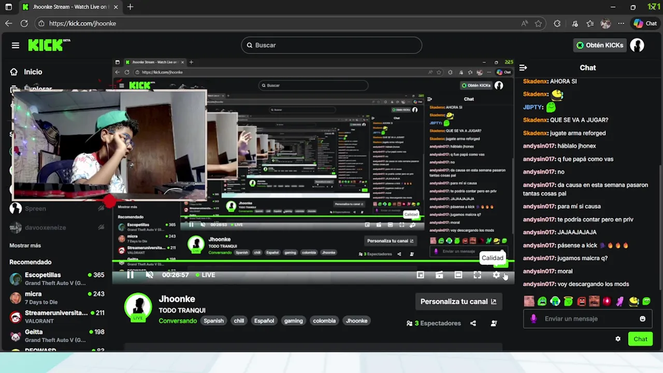
Task: Click Personaliza tu canal button
Action: [458, 302]
